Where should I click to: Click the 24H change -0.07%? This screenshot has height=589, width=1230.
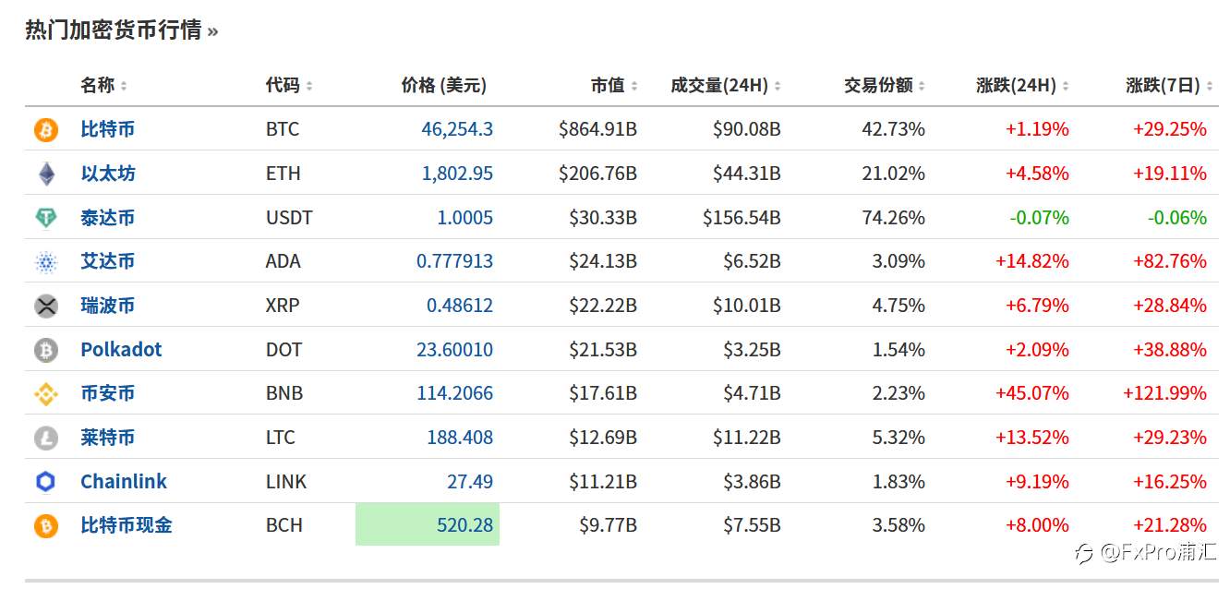1039,218
